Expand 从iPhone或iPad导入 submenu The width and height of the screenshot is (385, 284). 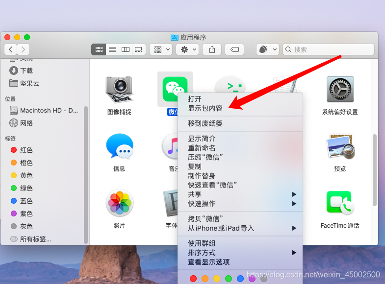[x=240, y=228]
